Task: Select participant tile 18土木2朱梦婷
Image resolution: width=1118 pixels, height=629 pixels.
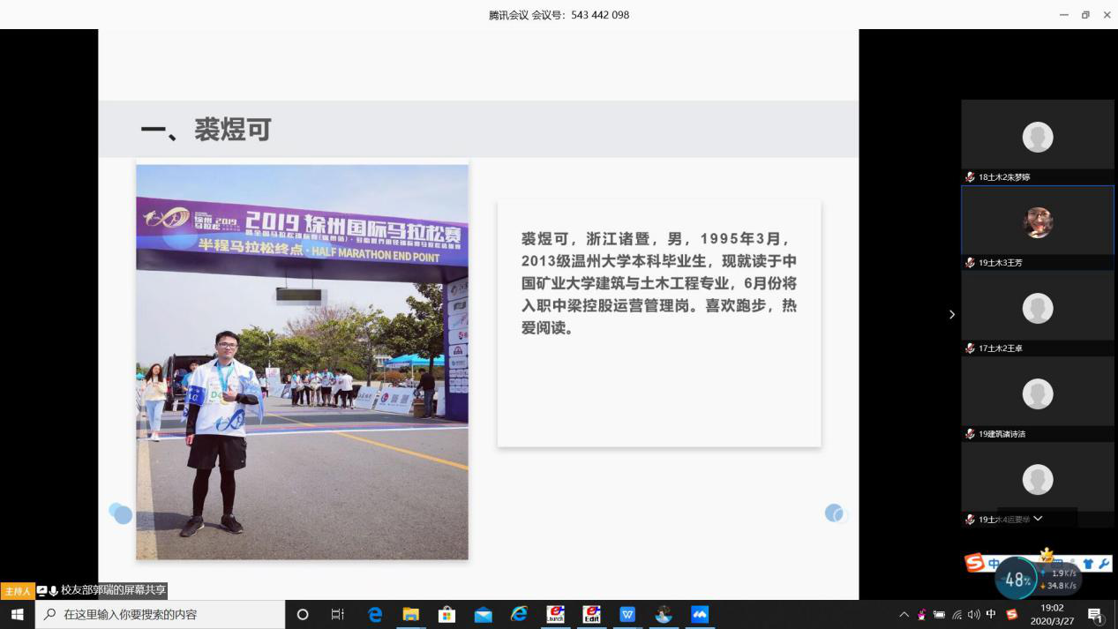Action: [x=1037, y=137]
